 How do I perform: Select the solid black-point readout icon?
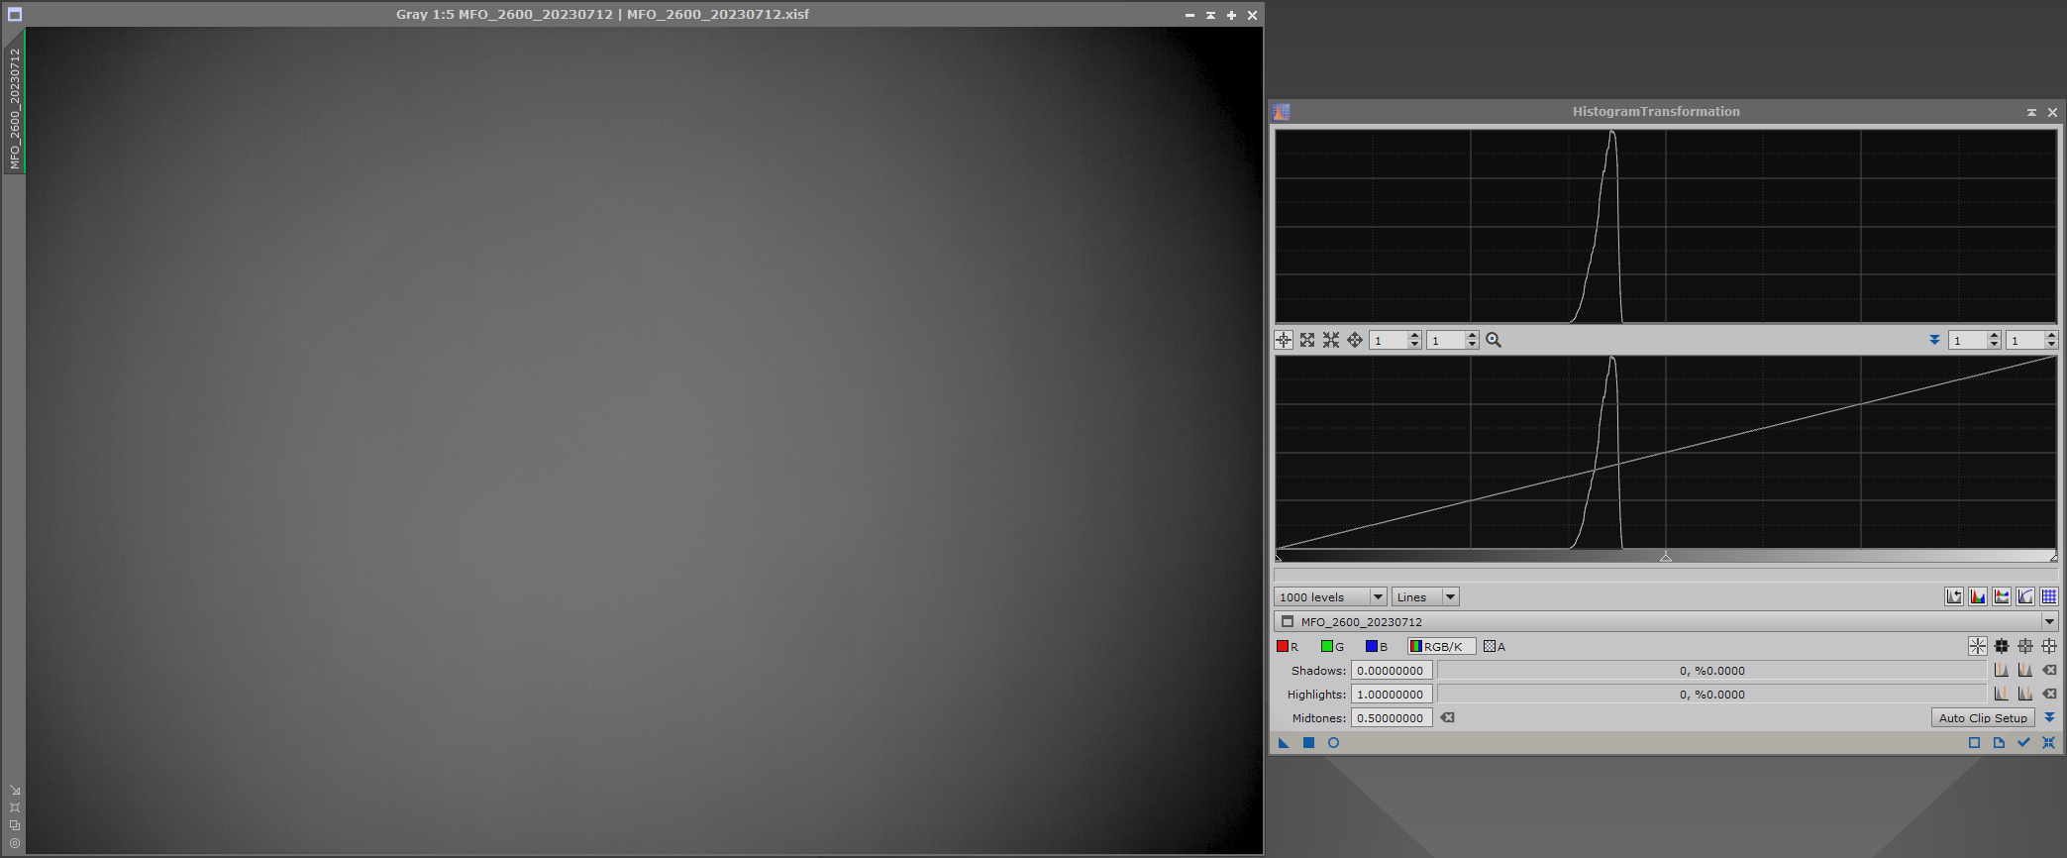point(2002,646)
